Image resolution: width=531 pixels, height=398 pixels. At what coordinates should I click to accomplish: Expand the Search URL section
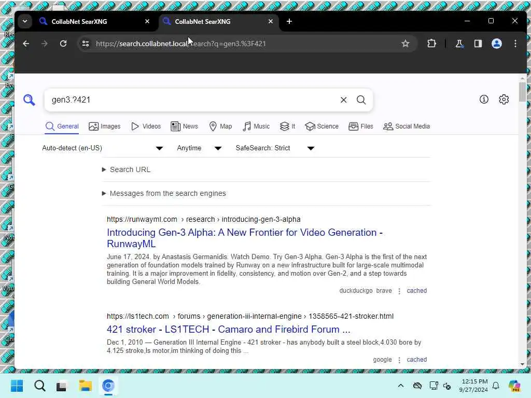[x=126, y=169]
